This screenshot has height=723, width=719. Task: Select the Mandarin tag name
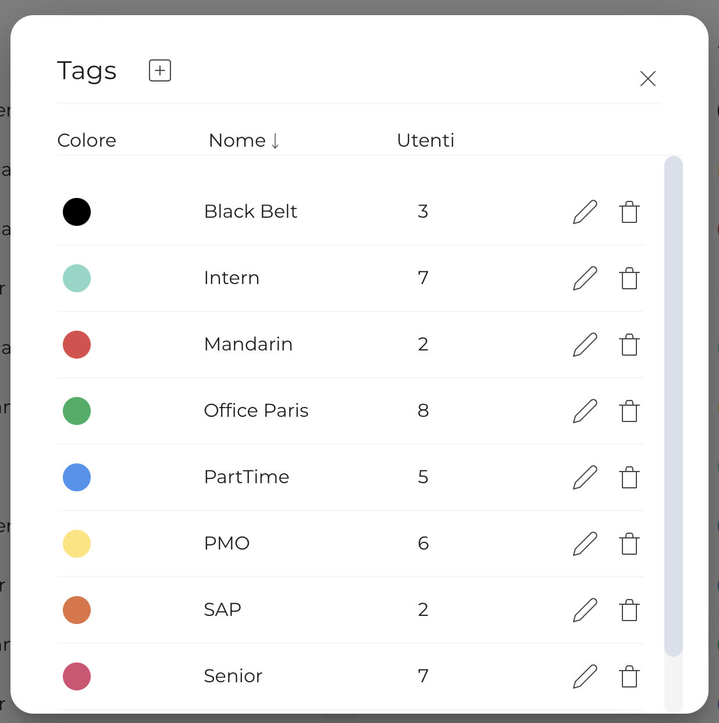(248, 345)
